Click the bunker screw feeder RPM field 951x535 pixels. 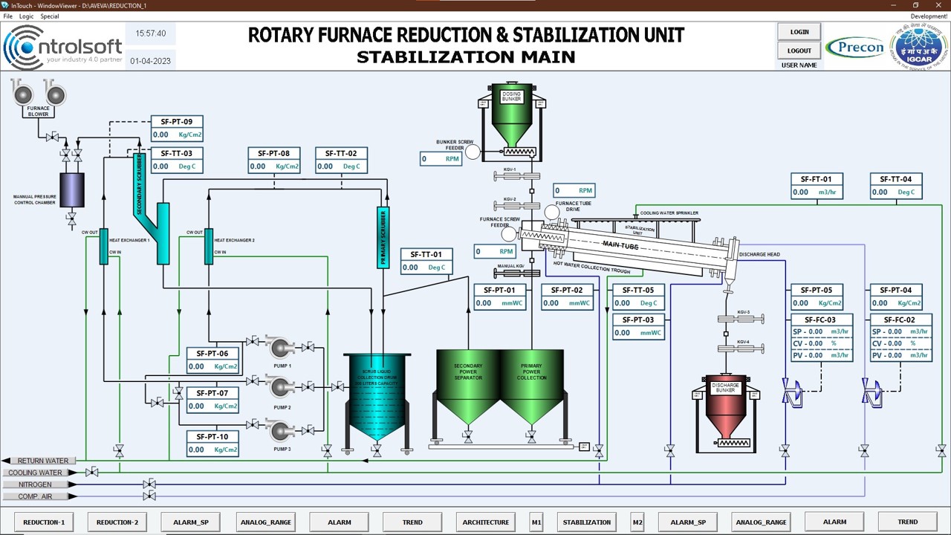pos(441,158)
